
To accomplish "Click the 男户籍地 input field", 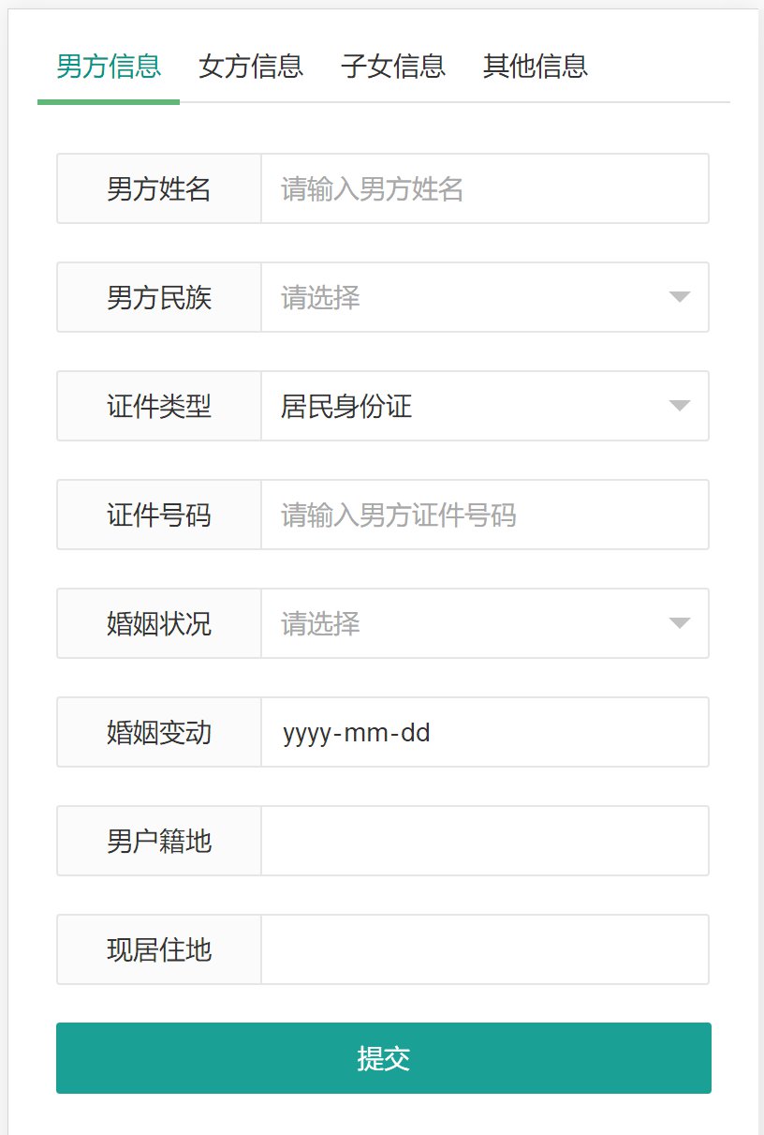I will pos(485,841).
